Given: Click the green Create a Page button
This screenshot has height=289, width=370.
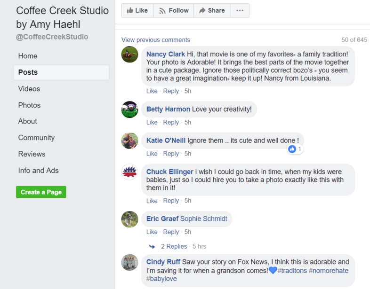Looking at the screenshot, I should (41, 192).
